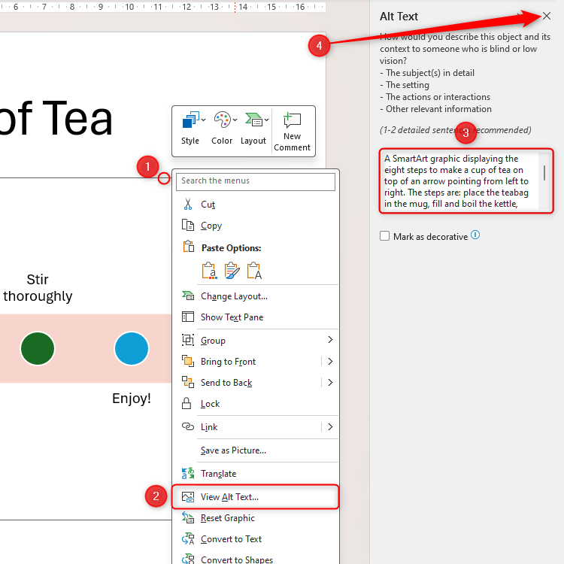Choose Paste Keep Source Formatting icon

pyautogui.click(x=209, y=271)
